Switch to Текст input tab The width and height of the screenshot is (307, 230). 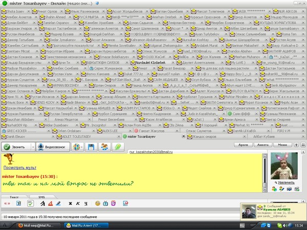point(14,197)
